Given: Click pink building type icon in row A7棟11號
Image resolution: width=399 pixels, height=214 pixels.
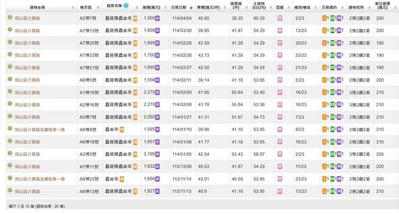Looking at the screenshot, I should point(280,167).
